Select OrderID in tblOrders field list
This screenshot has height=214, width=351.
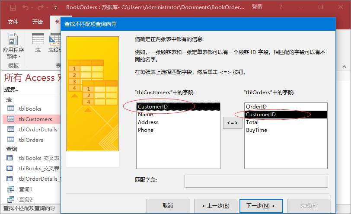pos(256,107)
